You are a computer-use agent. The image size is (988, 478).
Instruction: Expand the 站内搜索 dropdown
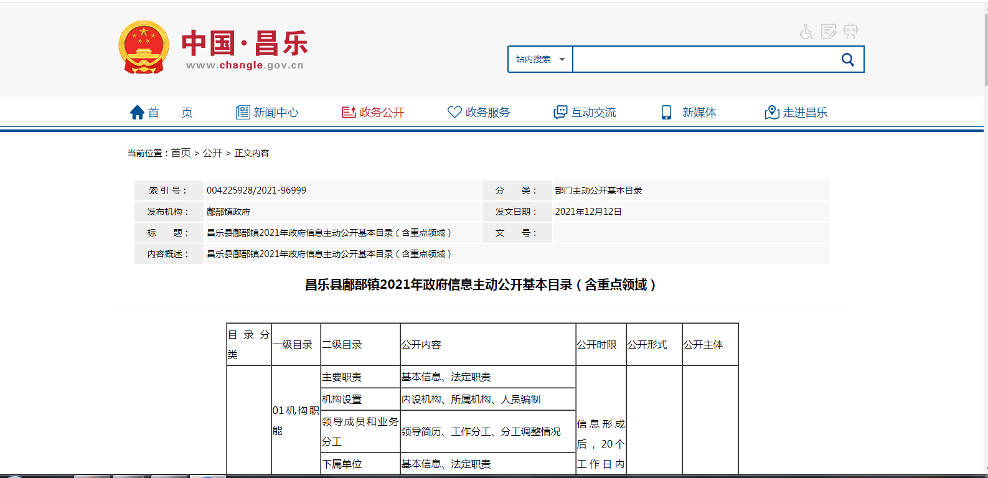(x=540, y=60)
